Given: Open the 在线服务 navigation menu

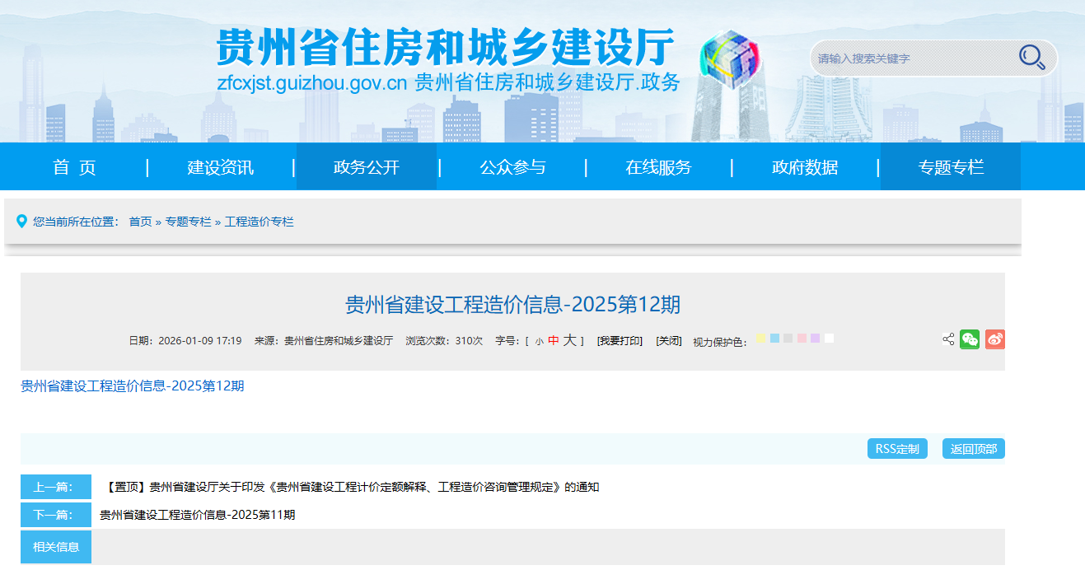Looking at the screenshot, I should (x=658, y=167).
